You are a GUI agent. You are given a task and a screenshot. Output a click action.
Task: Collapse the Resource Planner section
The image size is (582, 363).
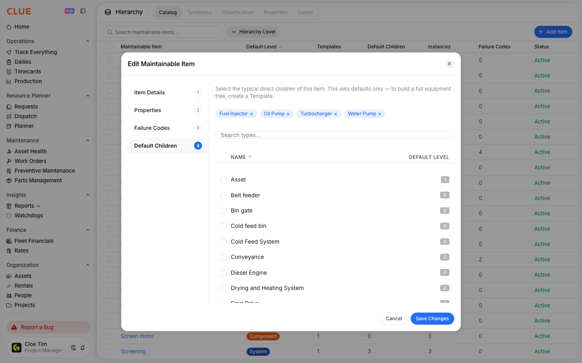88,96
